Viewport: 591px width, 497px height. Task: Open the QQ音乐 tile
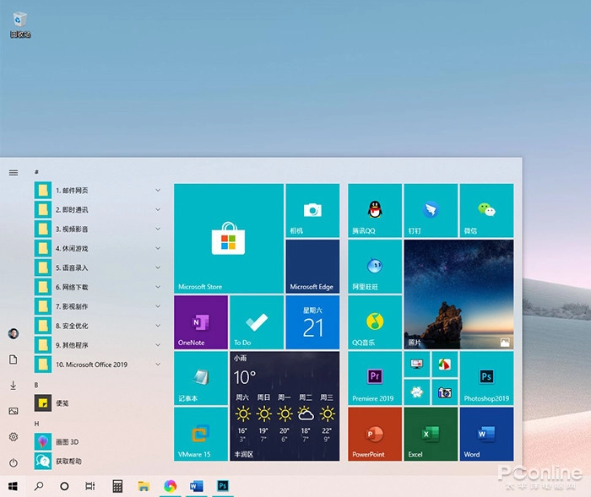point(375,322)
